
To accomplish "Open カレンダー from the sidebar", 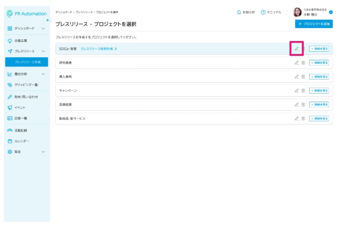I will [21, 141].
